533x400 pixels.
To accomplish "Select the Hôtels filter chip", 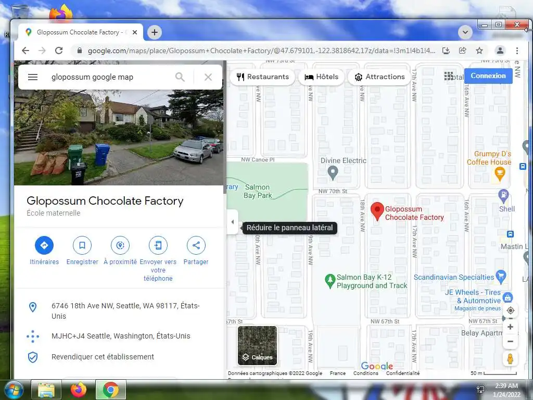I will coord(321,77).
